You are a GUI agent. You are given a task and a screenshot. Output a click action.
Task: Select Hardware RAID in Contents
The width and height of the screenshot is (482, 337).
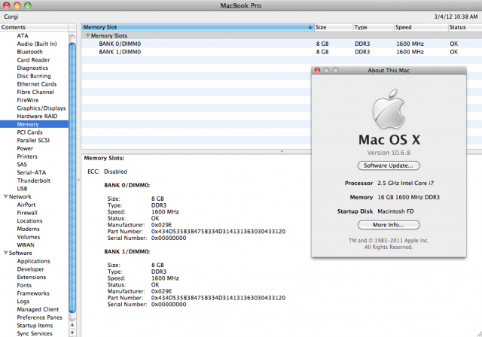pyautogui.click(x=37, y=116)
